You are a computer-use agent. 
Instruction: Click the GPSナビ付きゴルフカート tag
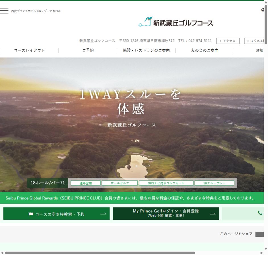(x=166, y=183)
